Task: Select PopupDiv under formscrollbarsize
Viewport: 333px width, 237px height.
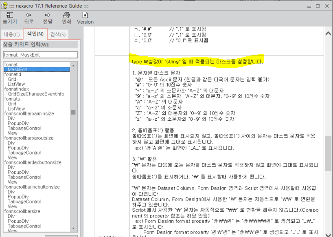Action: [18, 221]
